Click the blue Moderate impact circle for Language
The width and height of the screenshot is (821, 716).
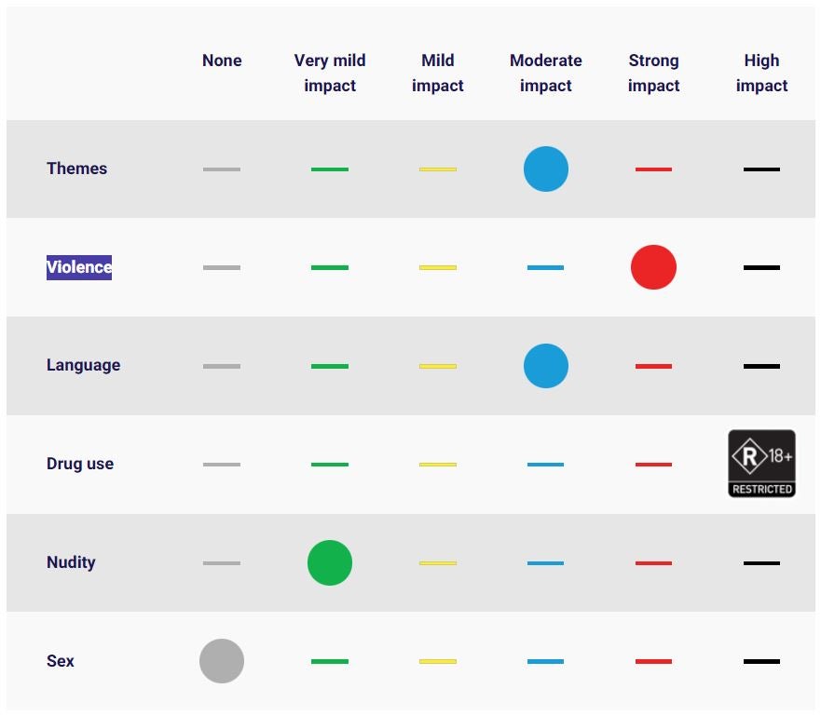point(546,366)
